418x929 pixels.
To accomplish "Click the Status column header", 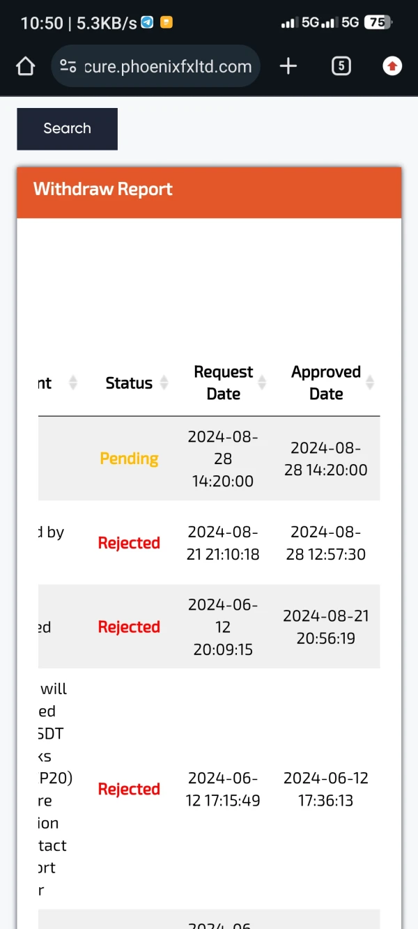I will [x=129, y=383].
